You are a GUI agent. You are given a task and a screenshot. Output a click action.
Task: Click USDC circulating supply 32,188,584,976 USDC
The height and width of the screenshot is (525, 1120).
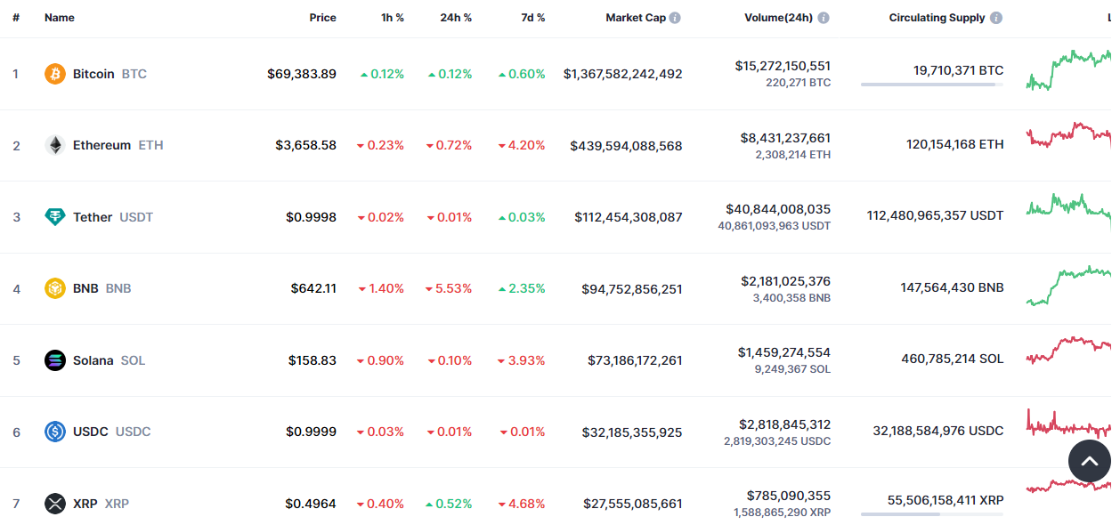[x=938, y=431]
